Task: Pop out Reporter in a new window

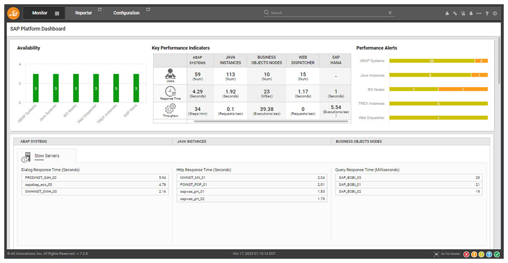Action: [99, 9]
